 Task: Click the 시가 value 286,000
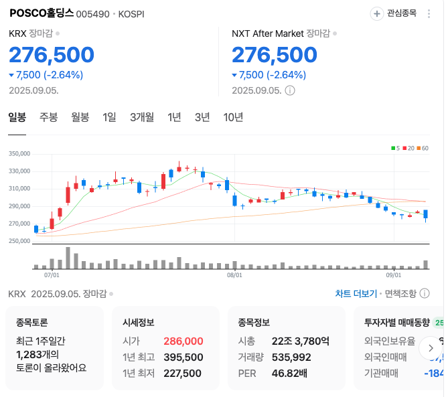[183, 341]
